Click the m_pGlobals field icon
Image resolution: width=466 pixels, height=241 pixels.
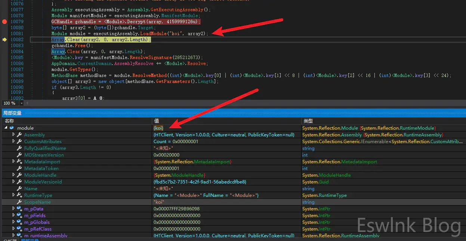19,222
